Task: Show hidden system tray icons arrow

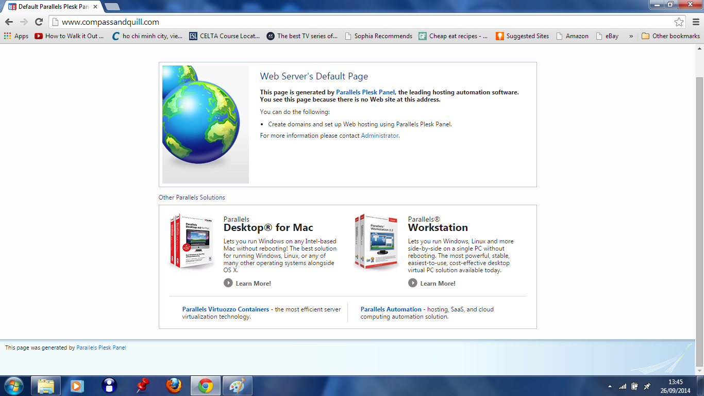Action: [x=610, y=386]
